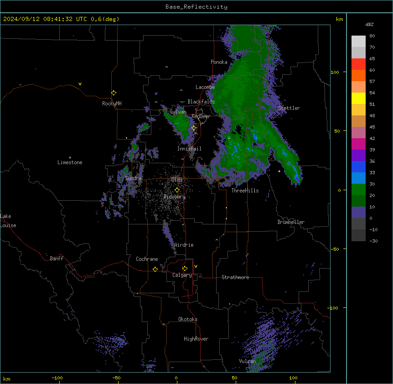
Task: Click the Cochrane town label
Action: [x=147, y=259]
